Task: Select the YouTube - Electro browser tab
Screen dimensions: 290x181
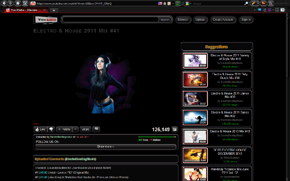Action: [26, 10]
